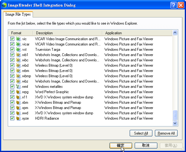Uncheck the .wbm format checkbox
Image resolution: width=186 pixels, height=152 pixels.
pyautogui.click(x=12, y=71)
